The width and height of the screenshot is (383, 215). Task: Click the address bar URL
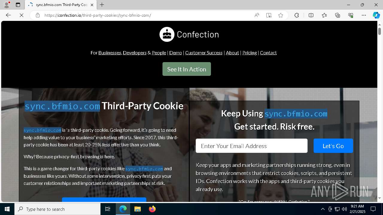[98, 15]
